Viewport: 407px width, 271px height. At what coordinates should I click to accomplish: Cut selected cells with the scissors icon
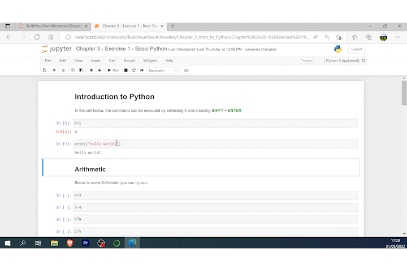(64, 70)
